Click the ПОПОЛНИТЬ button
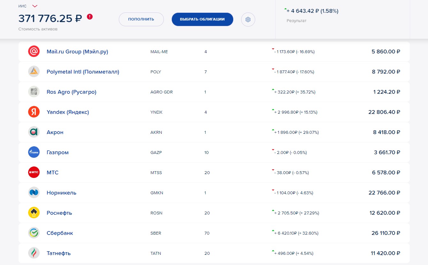The width and height of the screenshot is (428, 265). 141,19
